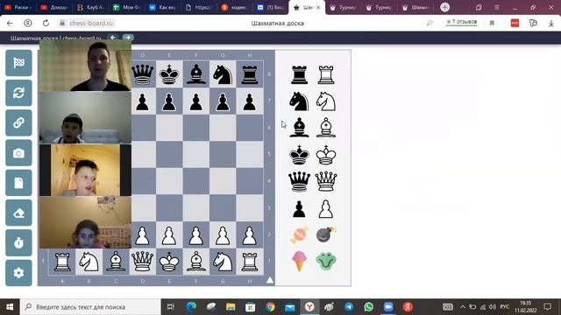The height and width of the screenshot is (315, 561).
Task: Click the Windows search box
Action: point(90,307)
